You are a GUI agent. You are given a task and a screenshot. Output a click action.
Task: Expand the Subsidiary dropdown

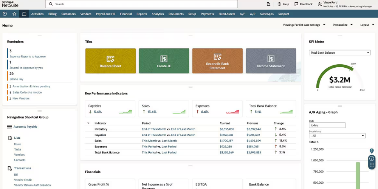point(337,136)
